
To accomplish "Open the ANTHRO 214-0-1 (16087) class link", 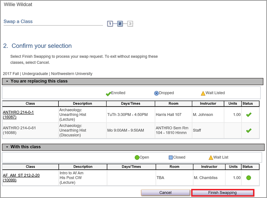I will coord(18,114).
